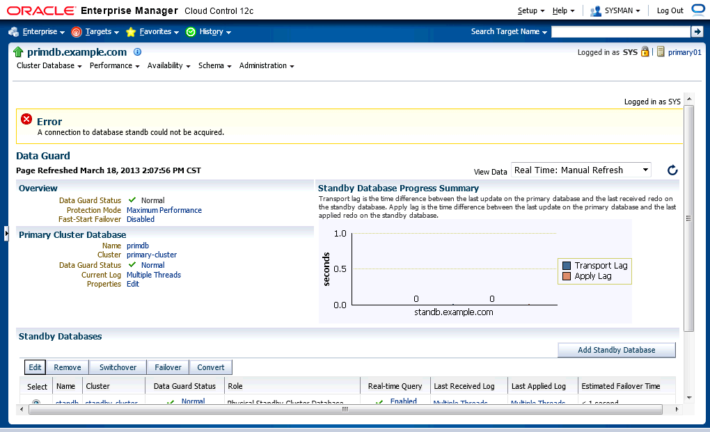
Task: Open the History menu
Action: tap(215, 32)
